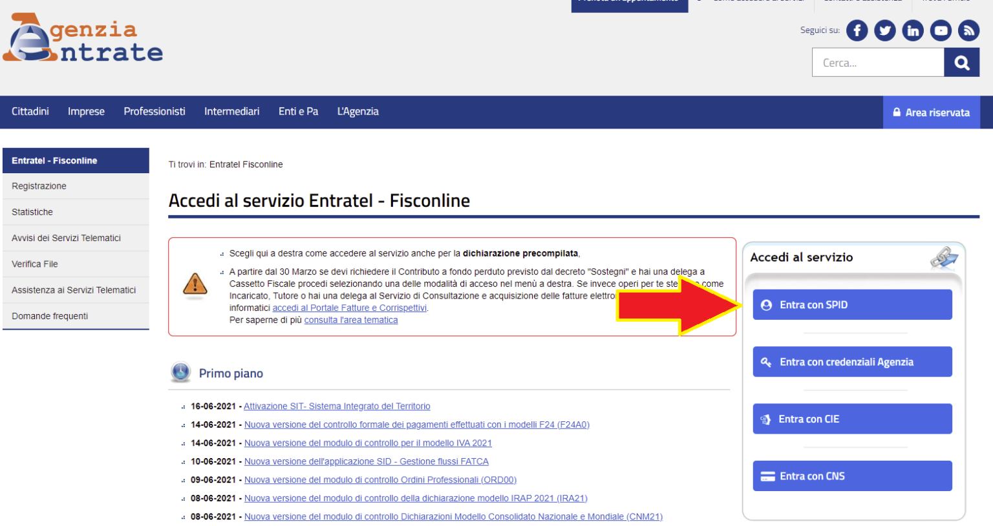993x526 pixels.
Task: Open the Twitter social icon
Action: [885, 30]
